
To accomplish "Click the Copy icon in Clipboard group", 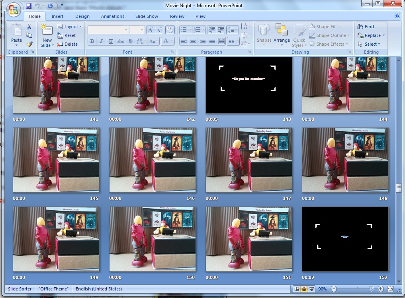I will click(x=29, y=35).
